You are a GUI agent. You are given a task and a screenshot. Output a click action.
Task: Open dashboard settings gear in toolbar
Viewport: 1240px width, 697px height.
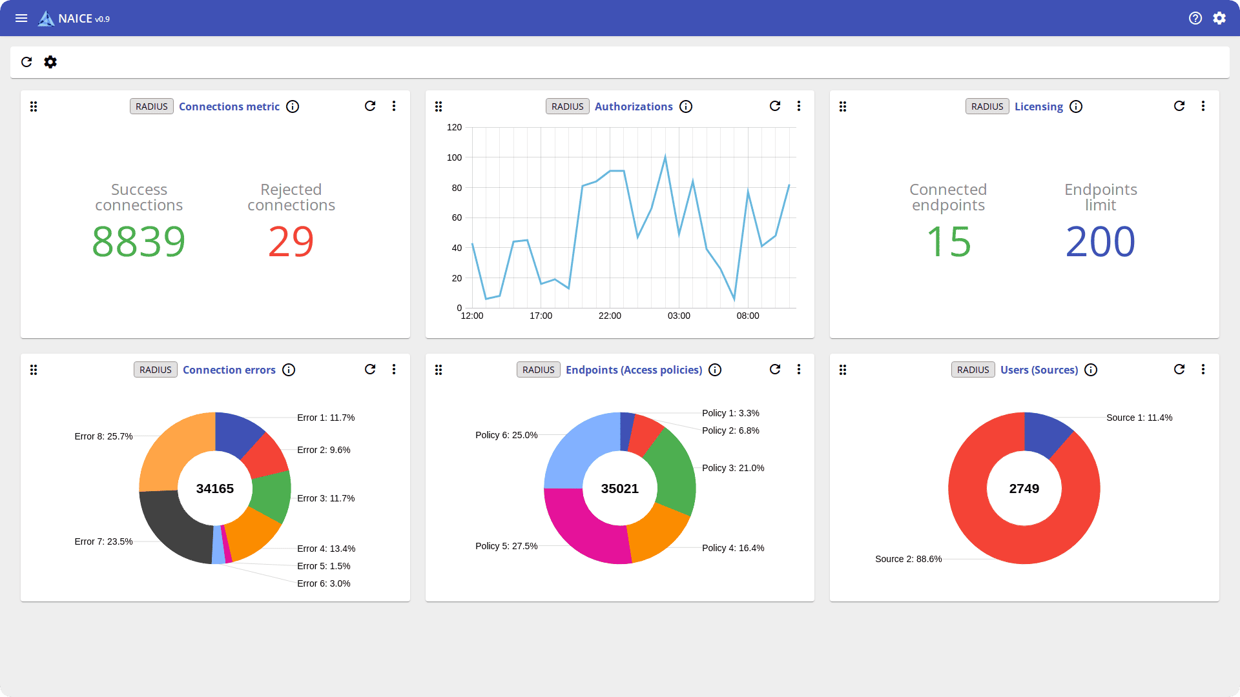[50, 62]
